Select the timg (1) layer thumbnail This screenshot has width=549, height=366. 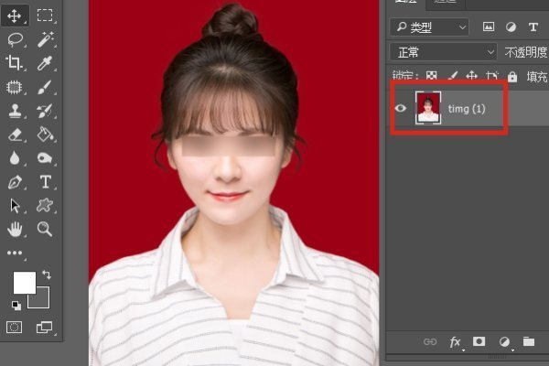pyautogui.click(x=428, y=108)
